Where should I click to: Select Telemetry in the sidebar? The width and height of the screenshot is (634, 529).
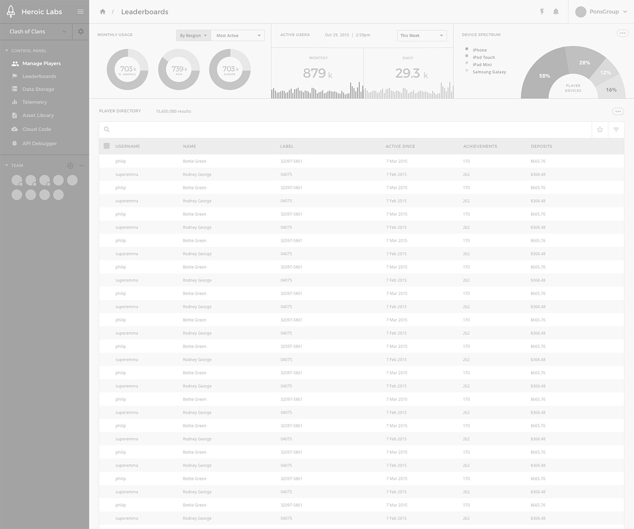pyautogui.click(x=34, y=102)
